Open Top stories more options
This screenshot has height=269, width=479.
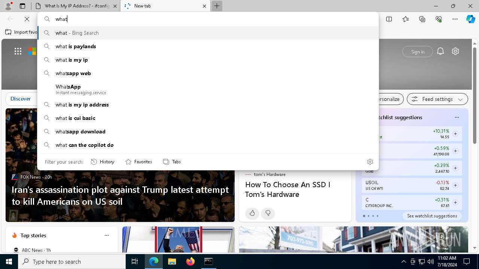[x=107, y=235]
